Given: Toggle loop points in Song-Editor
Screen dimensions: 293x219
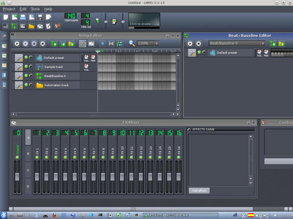Looking at the screenshot, I should click(x=111, y=44).
